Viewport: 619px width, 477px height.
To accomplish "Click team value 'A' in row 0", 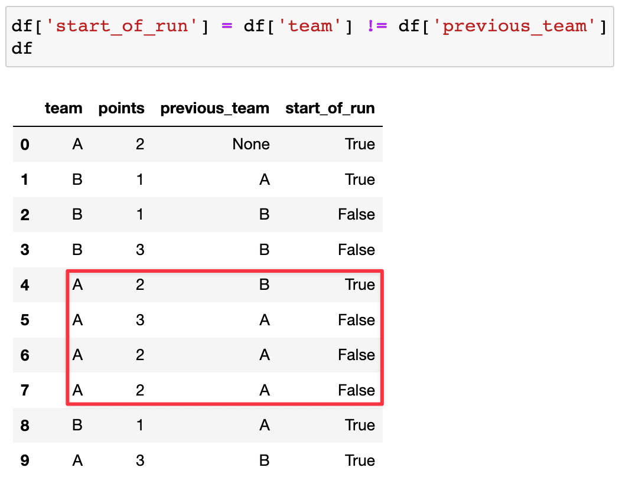I will point(77,144).
